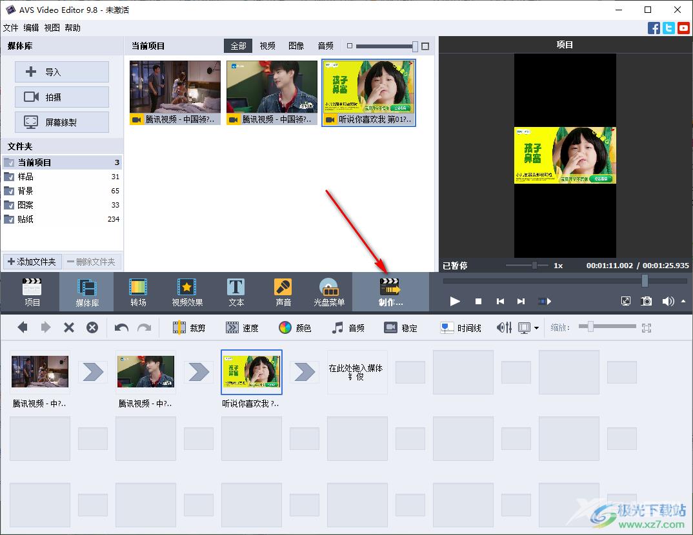The height and width of the screenshot is (535, 693).
Task: Switch to 时间线 timeline view
Action: tap(461, 327)
